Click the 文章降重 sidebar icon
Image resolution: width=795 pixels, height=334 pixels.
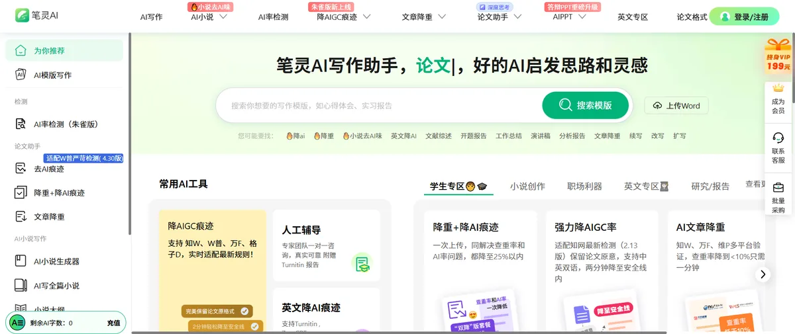21,216
